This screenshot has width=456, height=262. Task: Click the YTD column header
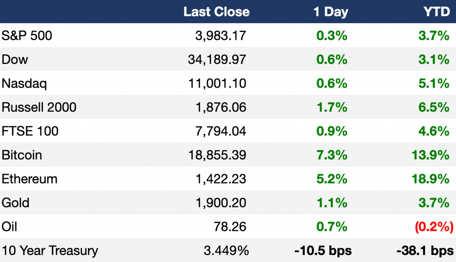[x=436, y=12]
